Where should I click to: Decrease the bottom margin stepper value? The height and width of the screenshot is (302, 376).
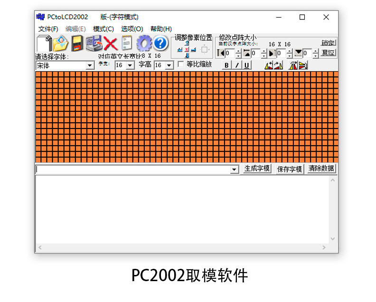(316, 55)
